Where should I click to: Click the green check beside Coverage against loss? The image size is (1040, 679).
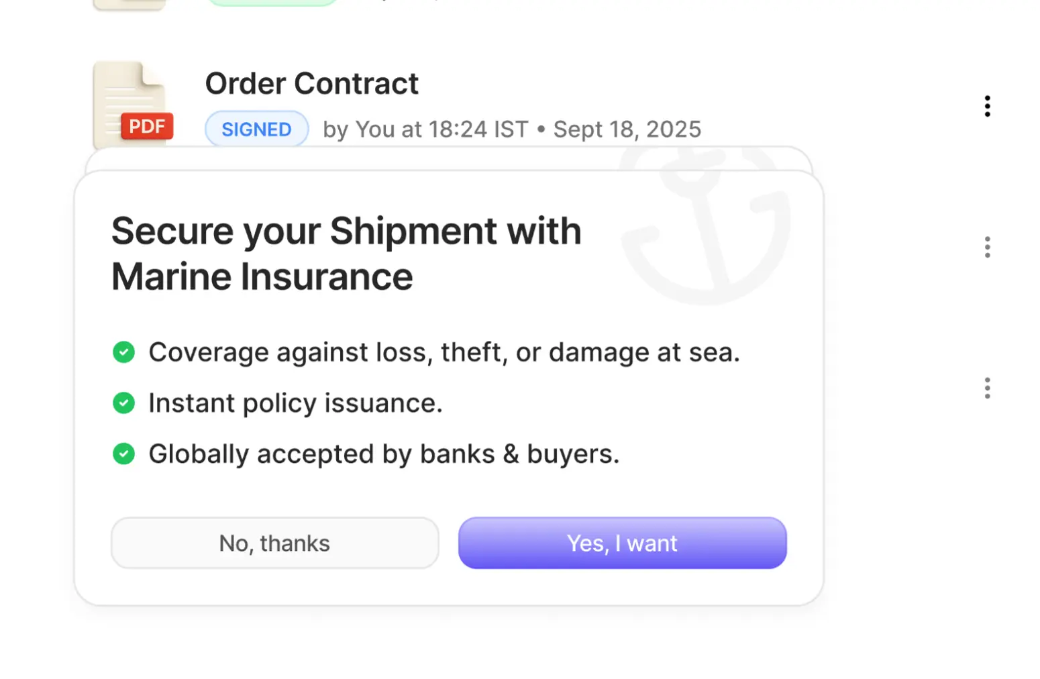[124, 352]
